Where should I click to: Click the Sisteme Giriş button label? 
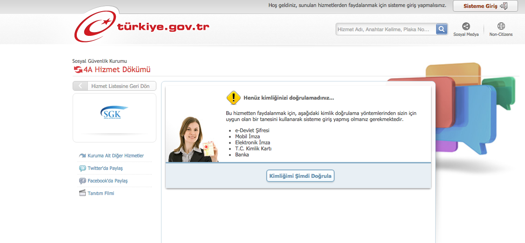tap(480, 6)
